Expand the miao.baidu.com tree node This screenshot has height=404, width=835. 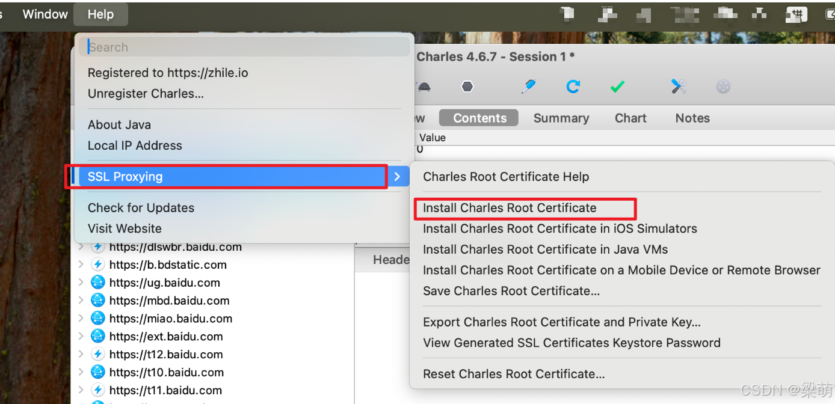[81, 319]
